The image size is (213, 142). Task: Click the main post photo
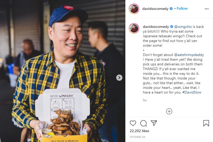[x=63, y=71]
